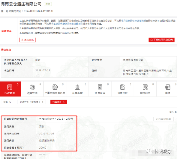
Task: Click the 异议申诉 button
Action: (x=28, y=40)
